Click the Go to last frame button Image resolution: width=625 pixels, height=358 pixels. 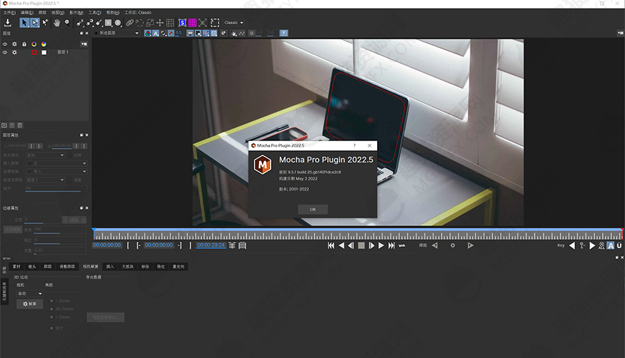[x=392, y=245]
